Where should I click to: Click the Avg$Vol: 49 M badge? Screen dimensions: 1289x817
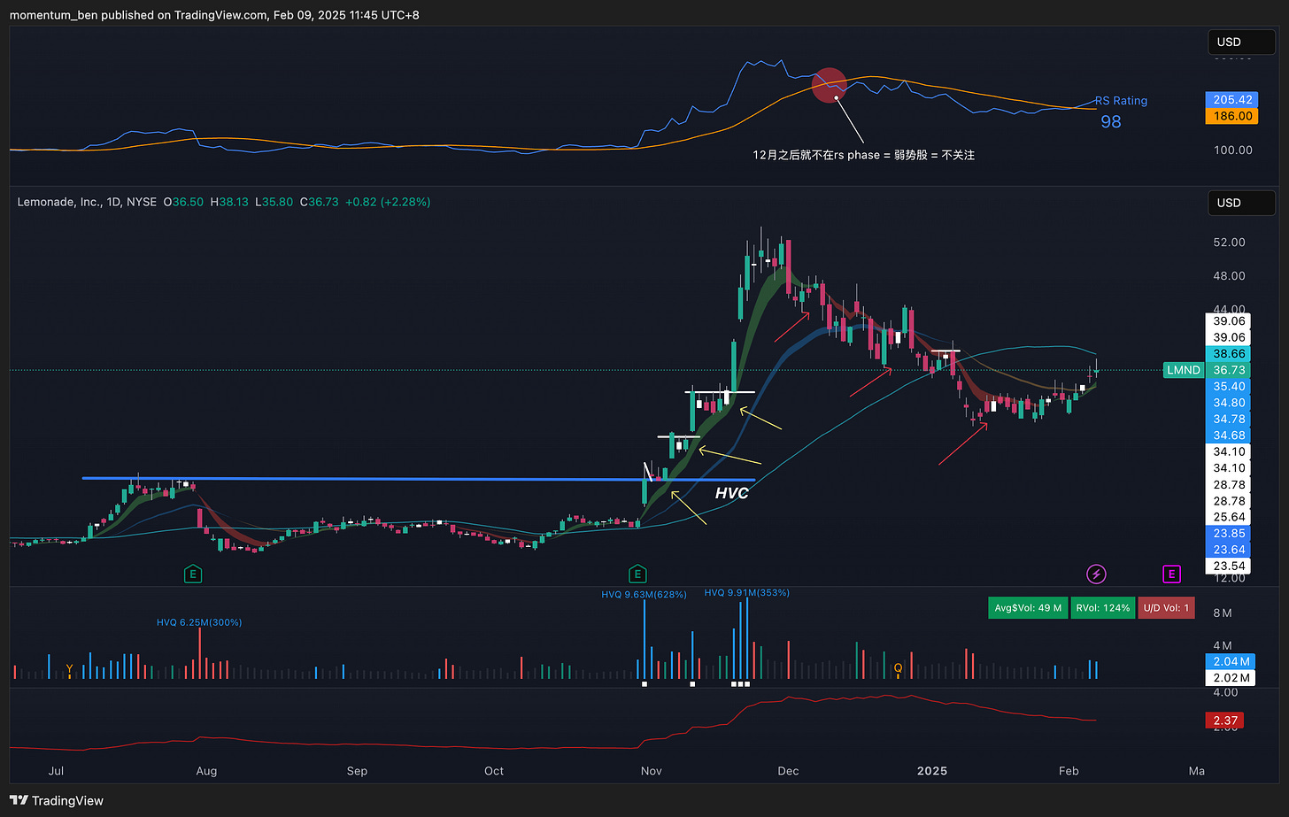click(x=1027, y=608)
